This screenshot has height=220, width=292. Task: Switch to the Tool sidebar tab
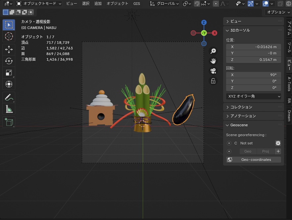(x=289, y=47)
